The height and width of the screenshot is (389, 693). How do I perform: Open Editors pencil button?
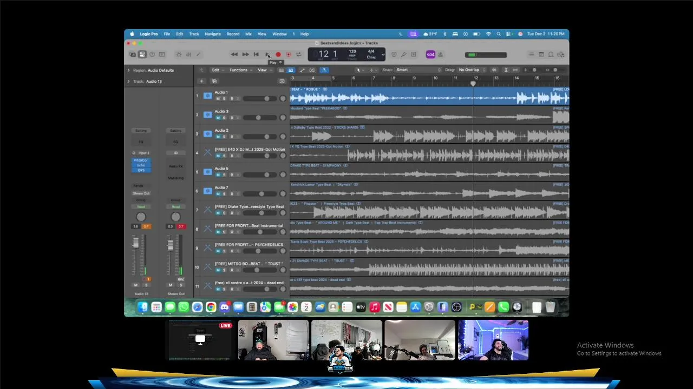click(x=198, y=55)
